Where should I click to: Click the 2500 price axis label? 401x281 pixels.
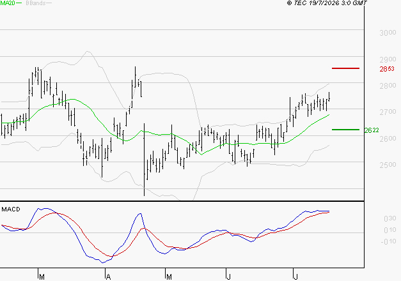pos(388,165)
